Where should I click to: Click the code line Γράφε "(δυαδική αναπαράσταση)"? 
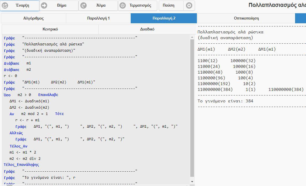40,51
